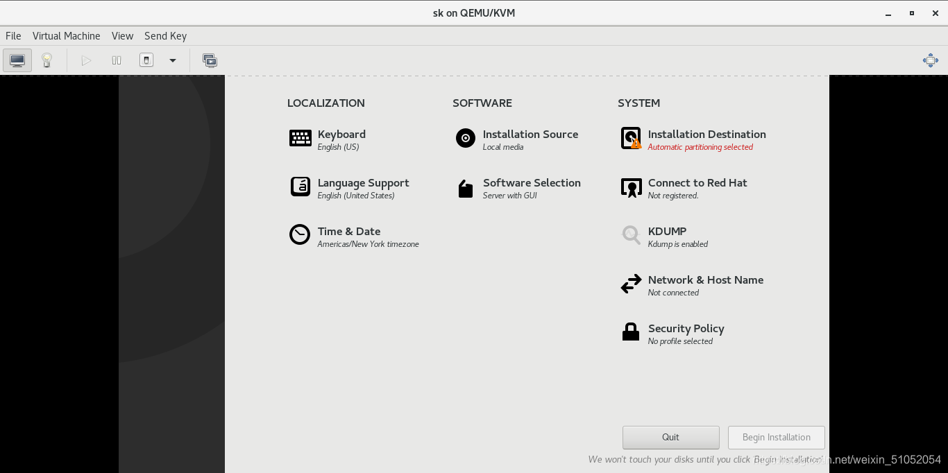Open the manage VM snapshots icon
Screen dimensions: 948x473
click(210, 60)
